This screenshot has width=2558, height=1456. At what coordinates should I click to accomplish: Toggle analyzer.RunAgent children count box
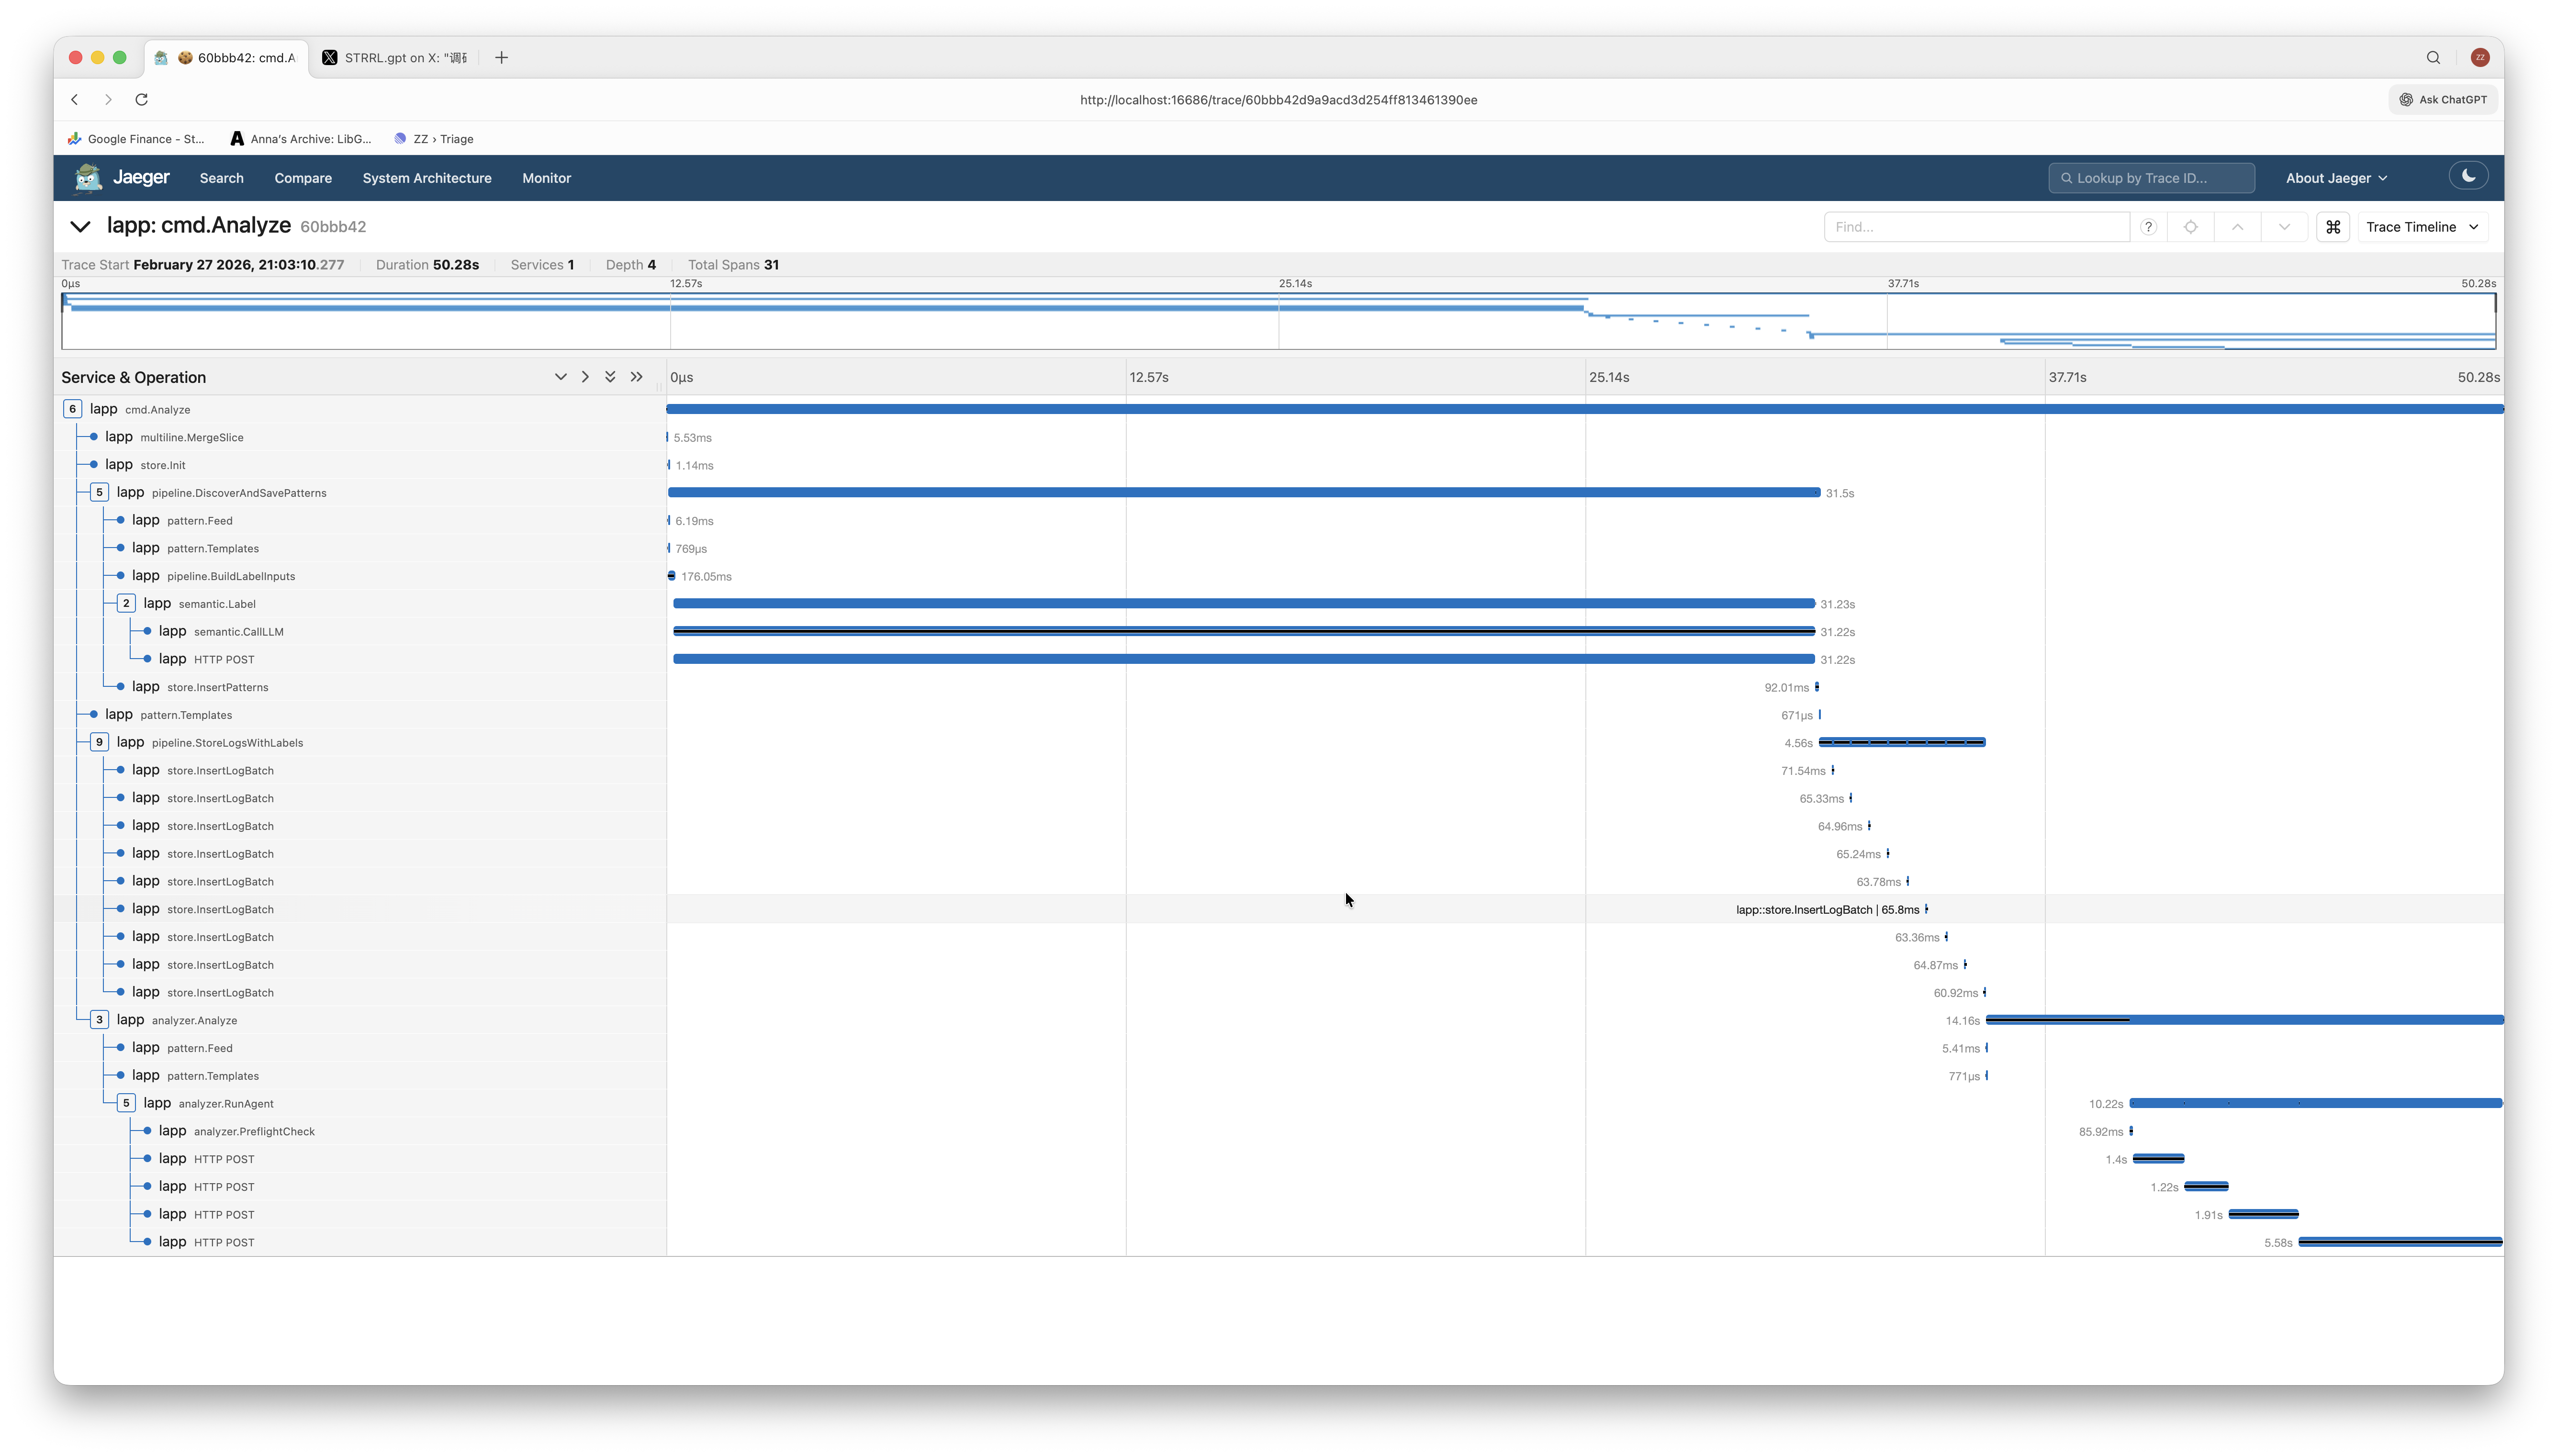click(x=126, y=1103)
